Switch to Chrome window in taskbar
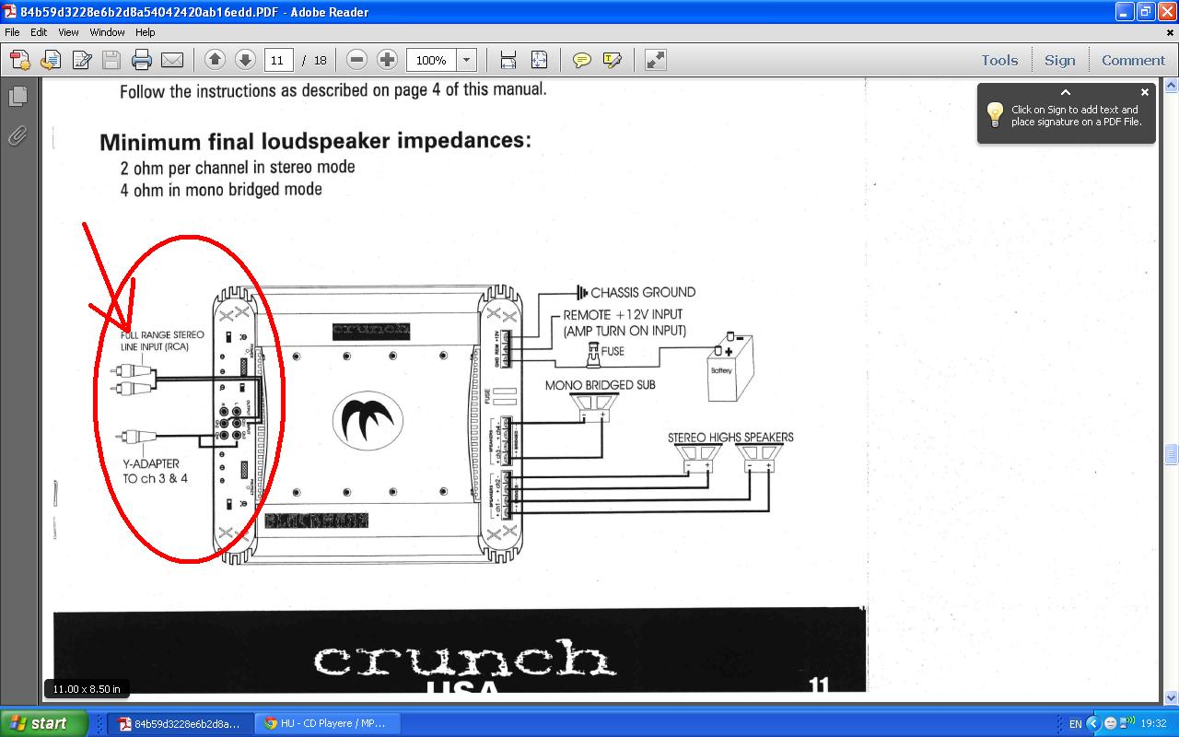Viewport: 1179px width, 737px height. coord(324,723)
